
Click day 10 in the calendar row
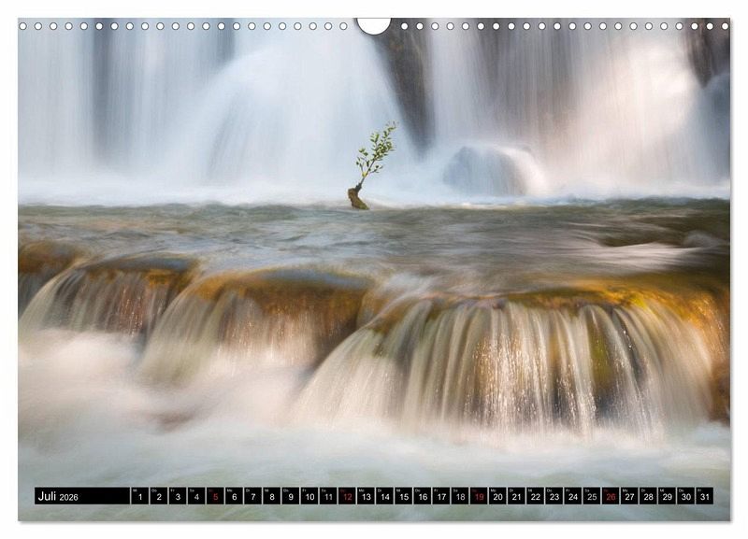tap(309, 496)
